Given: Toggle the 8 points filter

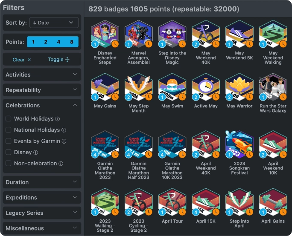Looking at the screenshot, I should [72, 42].
